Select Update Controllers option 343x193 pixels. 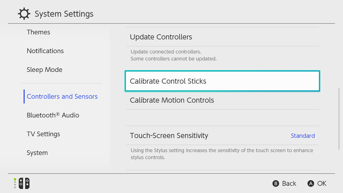(222, 37)
